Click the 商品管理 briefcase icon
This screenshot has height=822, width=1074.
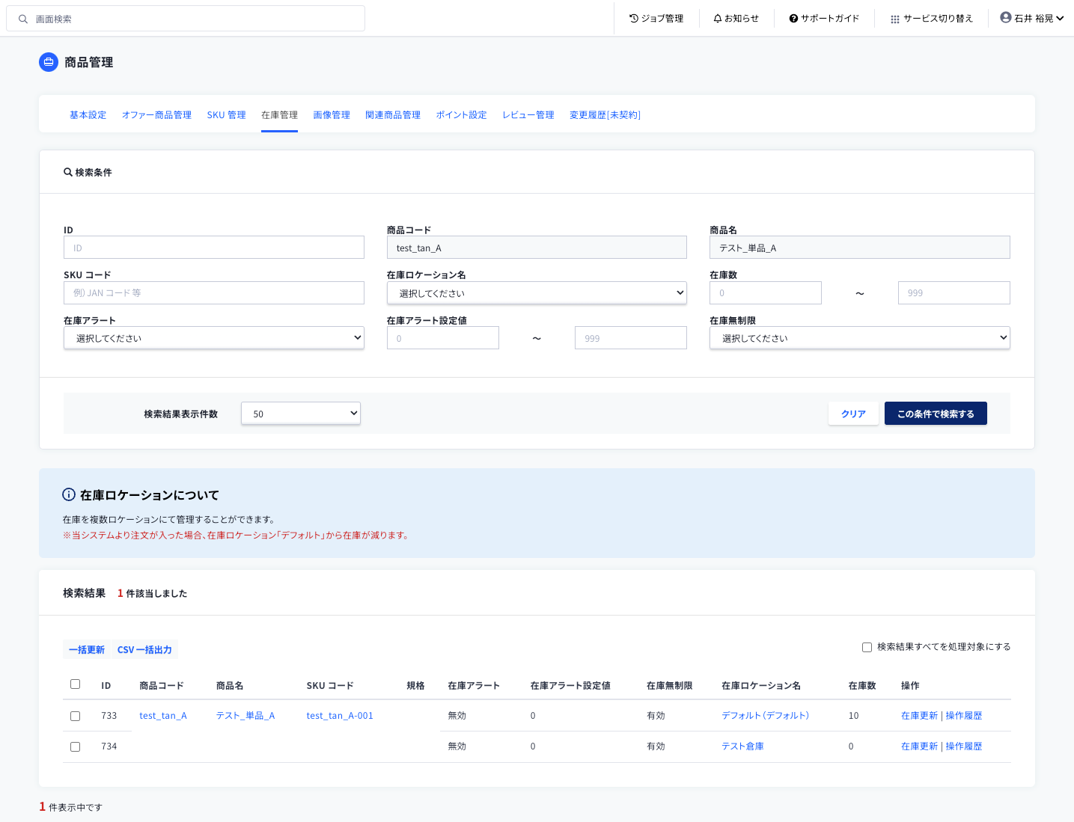coord(49,62)
